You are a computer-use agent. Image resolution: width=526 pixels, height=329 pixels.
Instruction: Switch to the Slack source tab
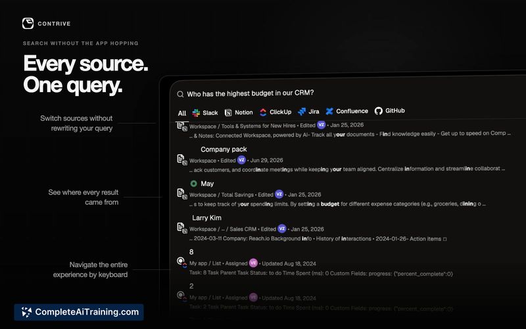point(205,113)
